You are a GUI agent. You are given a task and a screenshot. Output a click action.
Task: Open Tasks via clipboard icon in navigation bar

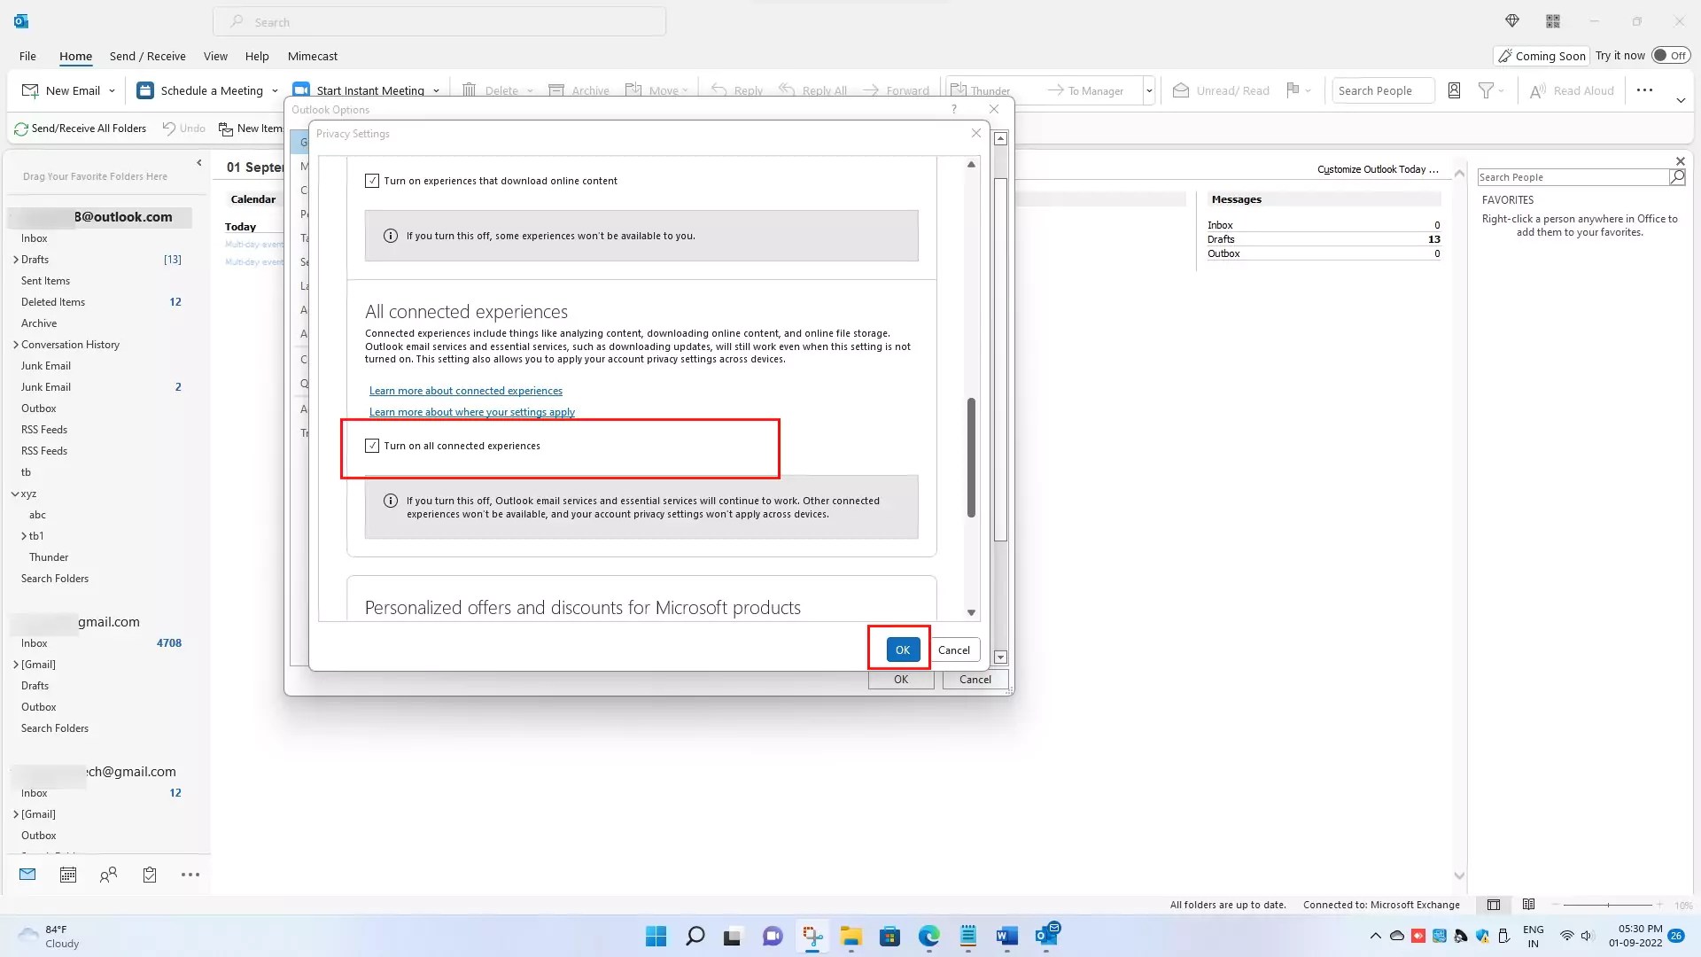click(149, 875)
